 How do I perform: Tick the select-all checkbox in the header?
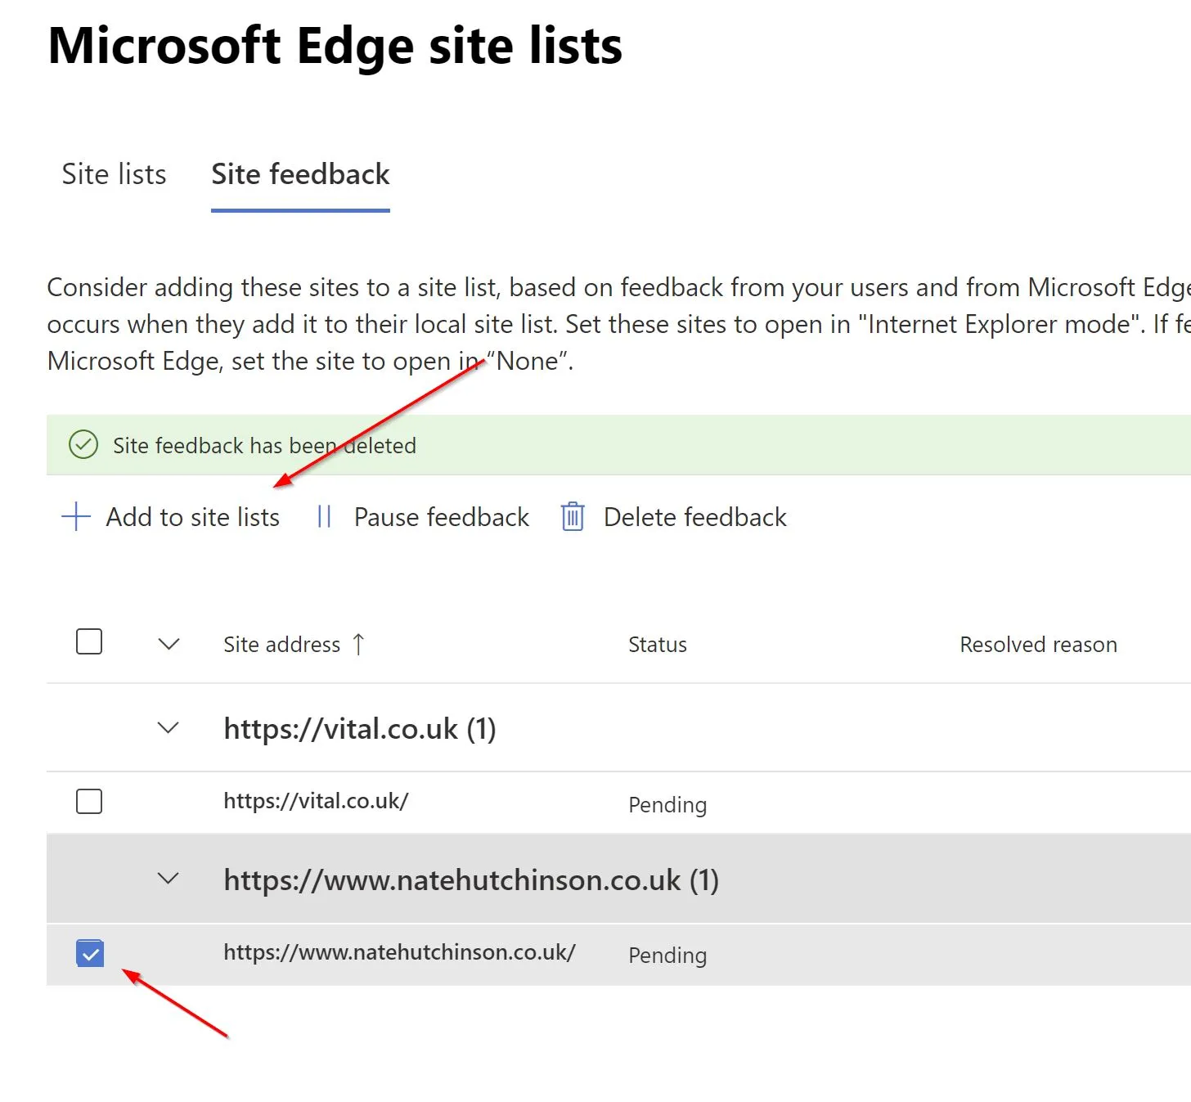pos(89,641)
